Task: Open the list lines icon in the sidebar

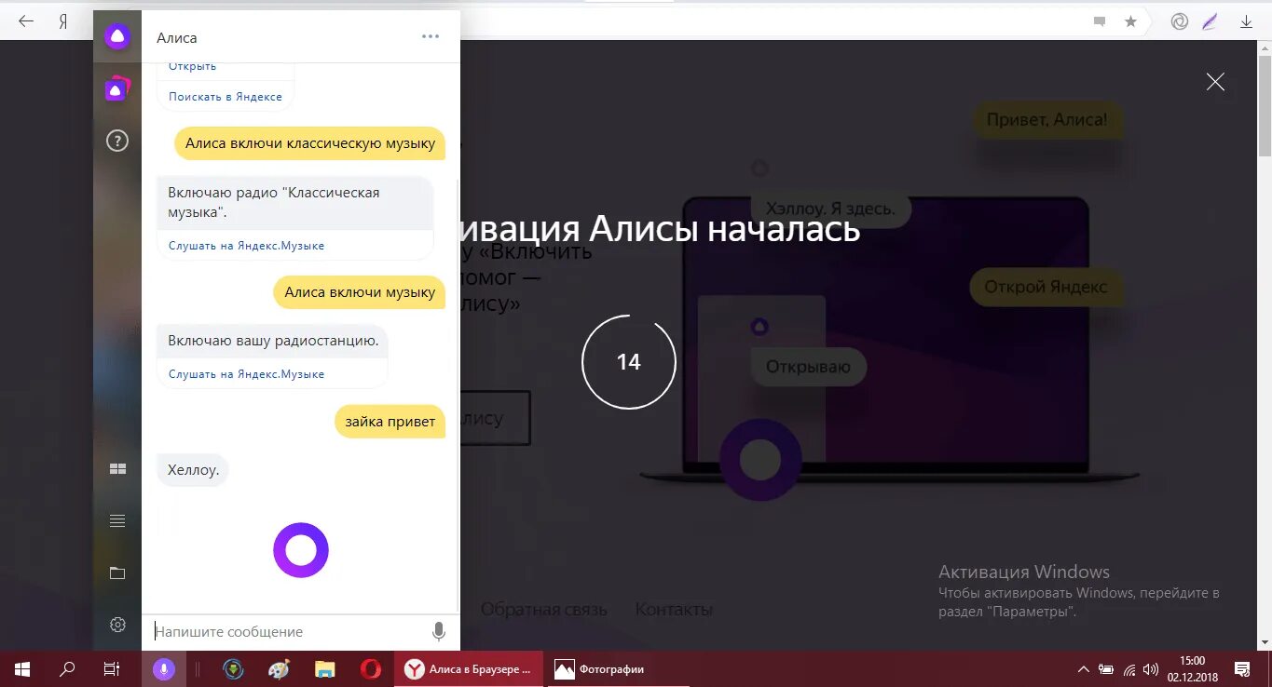Action: point(117,521)
